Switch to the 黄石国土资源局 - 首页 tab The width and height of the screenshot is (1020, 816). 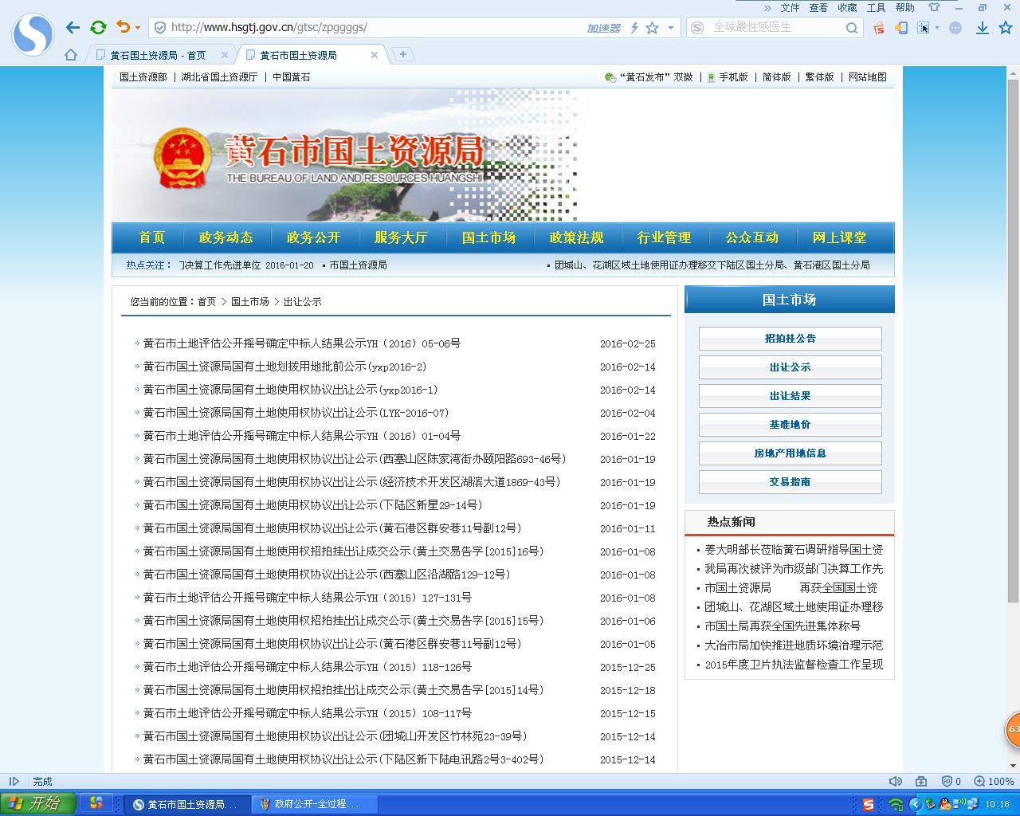coord(158,55)
